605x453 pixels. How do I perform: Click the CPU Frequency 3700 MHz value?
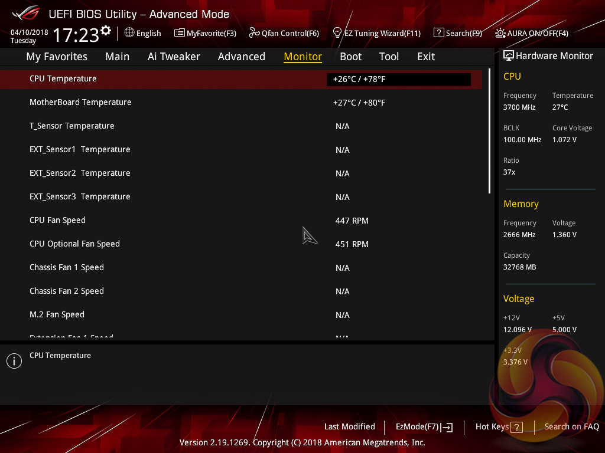point(519,107)
